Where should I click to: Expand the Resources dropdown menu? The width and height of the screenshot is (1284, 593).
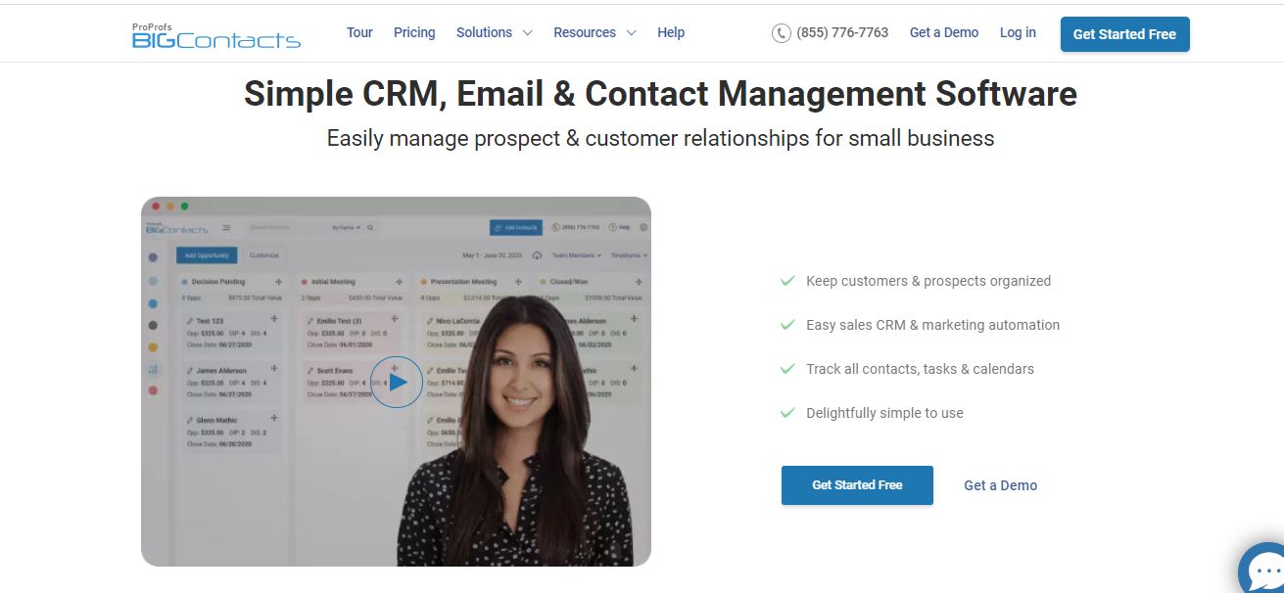coord(594,32)
